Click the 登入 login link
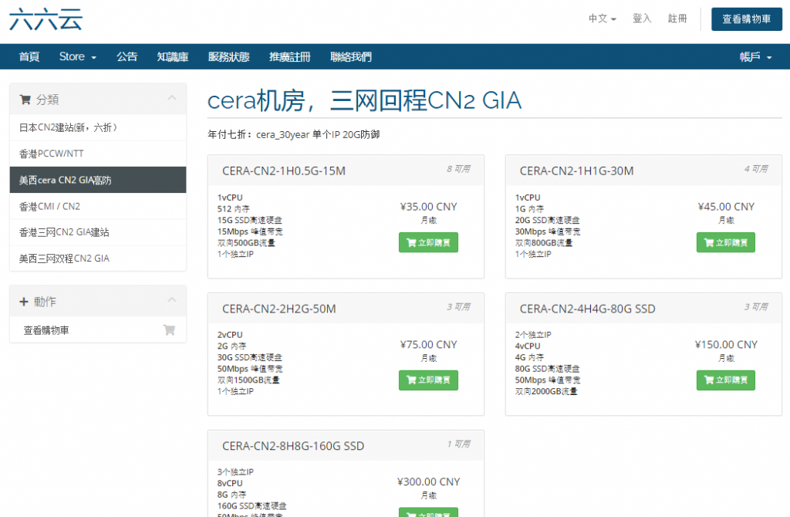 (x=642, y=19)
